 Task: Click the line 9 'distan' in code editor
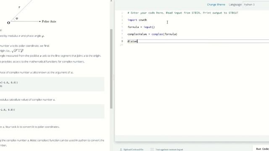132,41
